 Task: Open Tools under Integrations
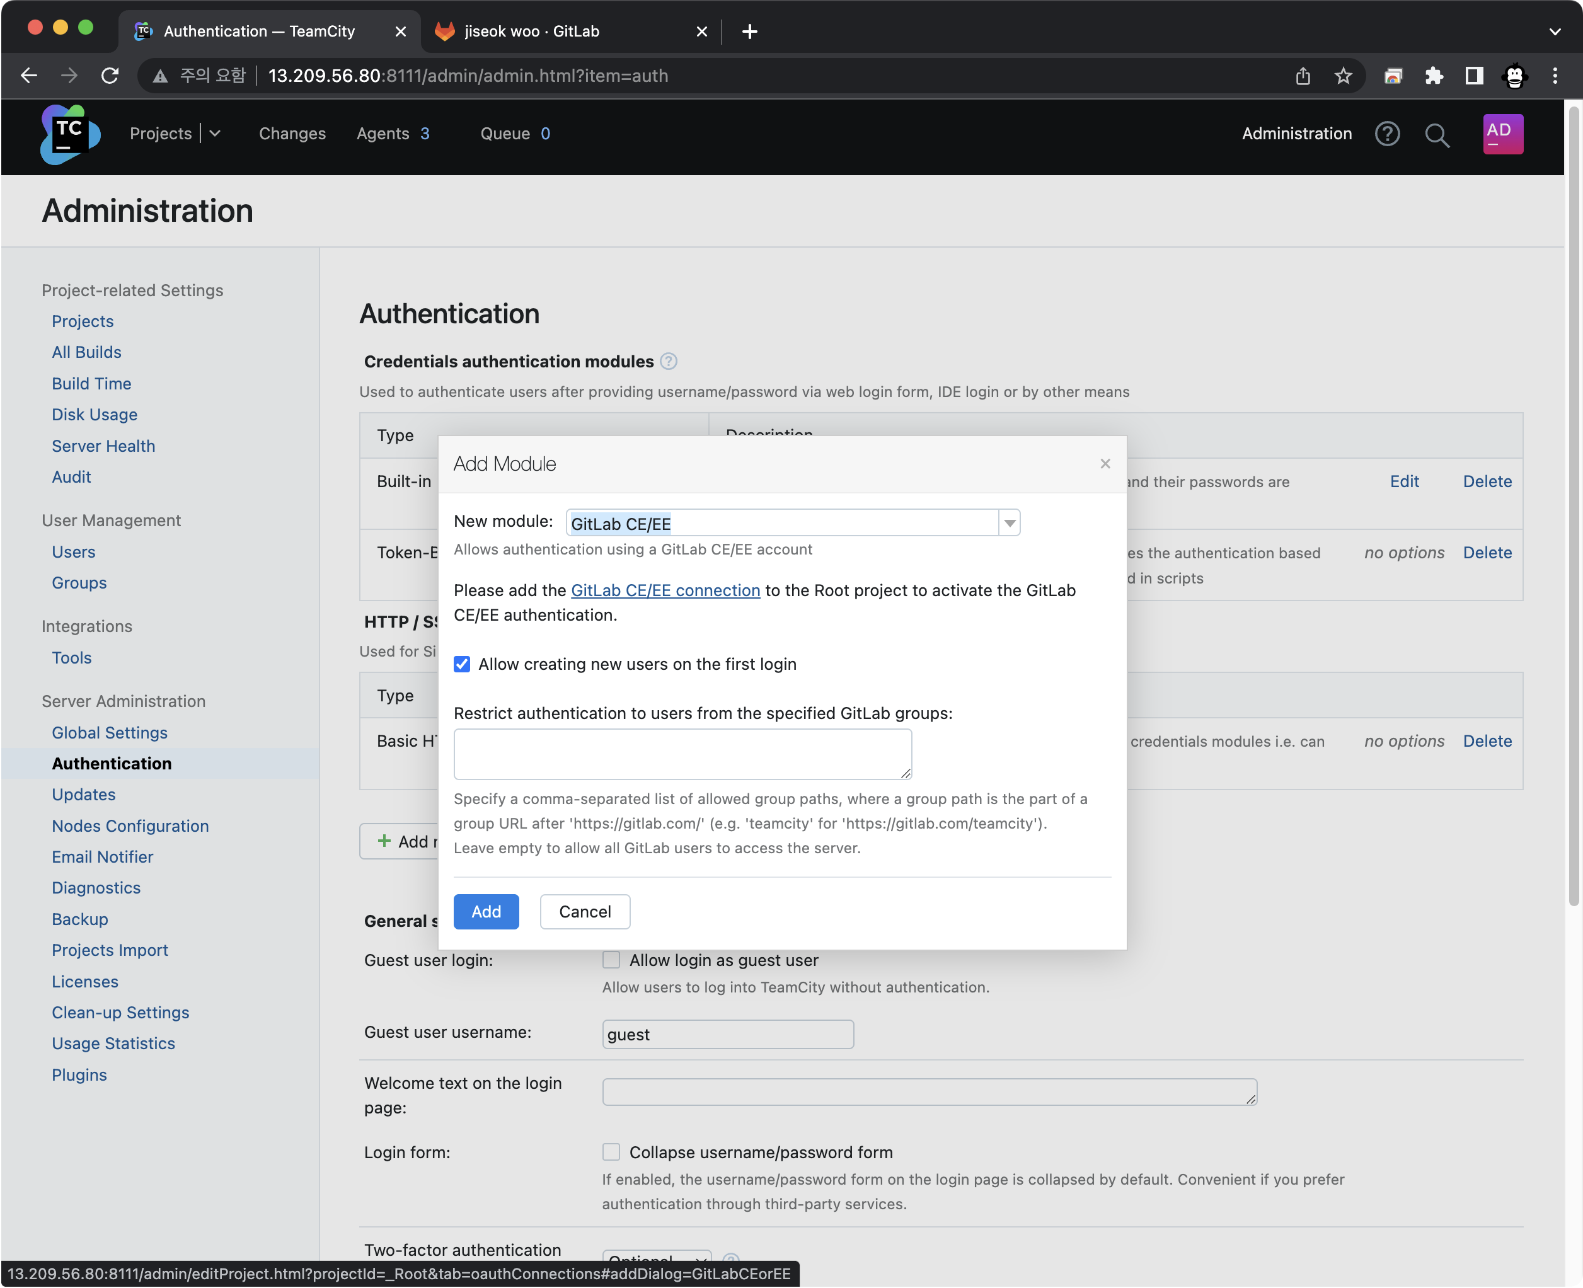[71, 658]
